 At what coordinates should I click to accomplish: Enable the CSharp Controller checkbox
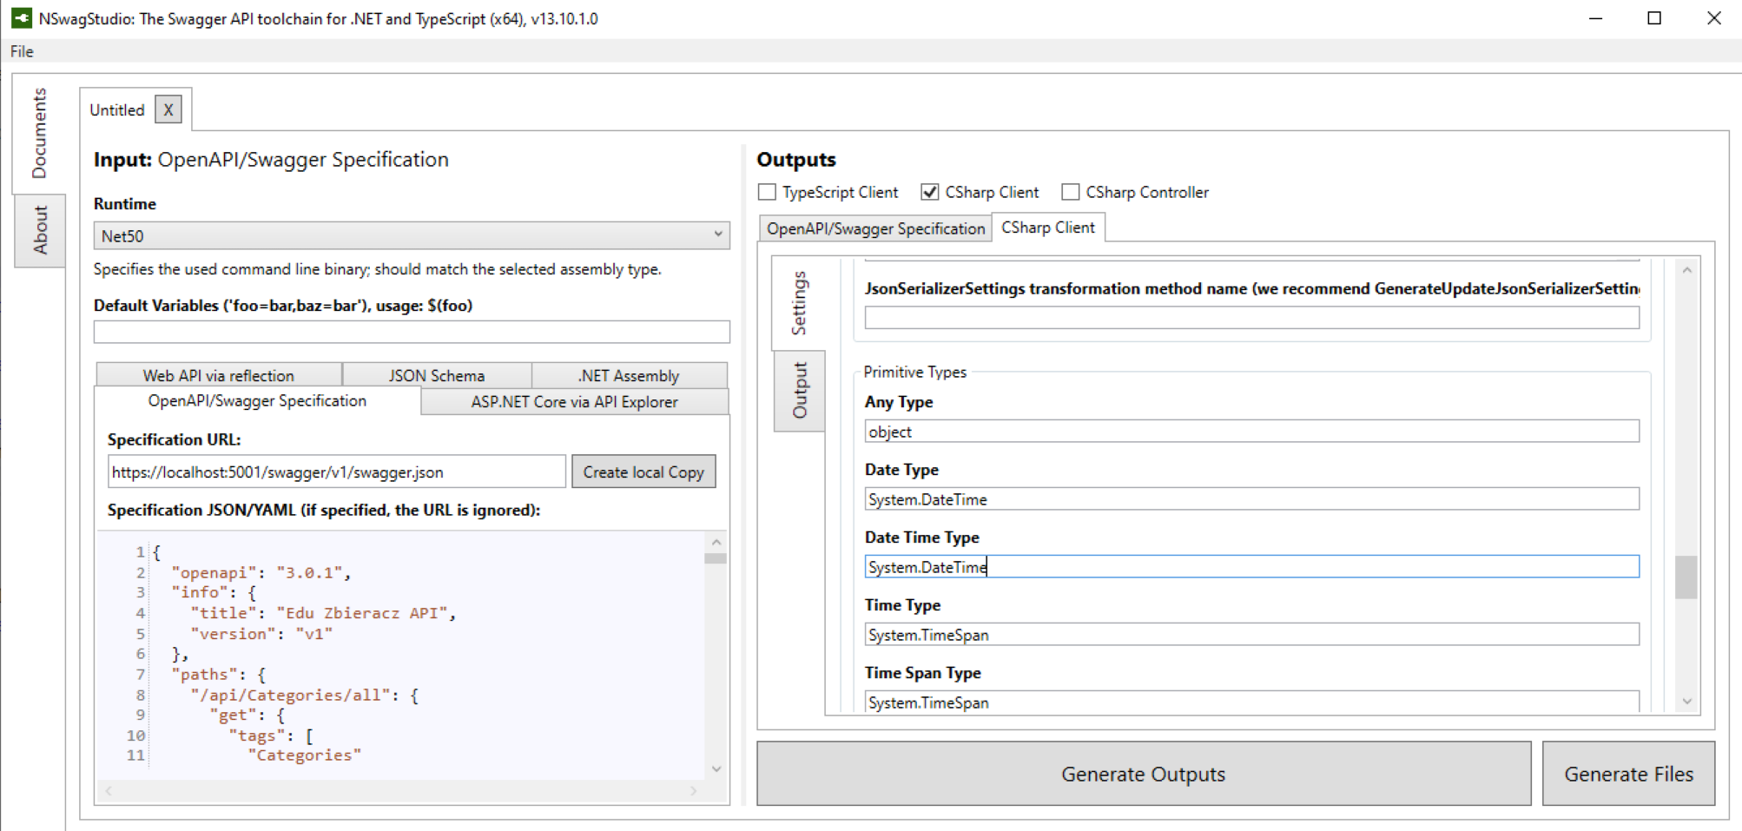[1071, 192]
